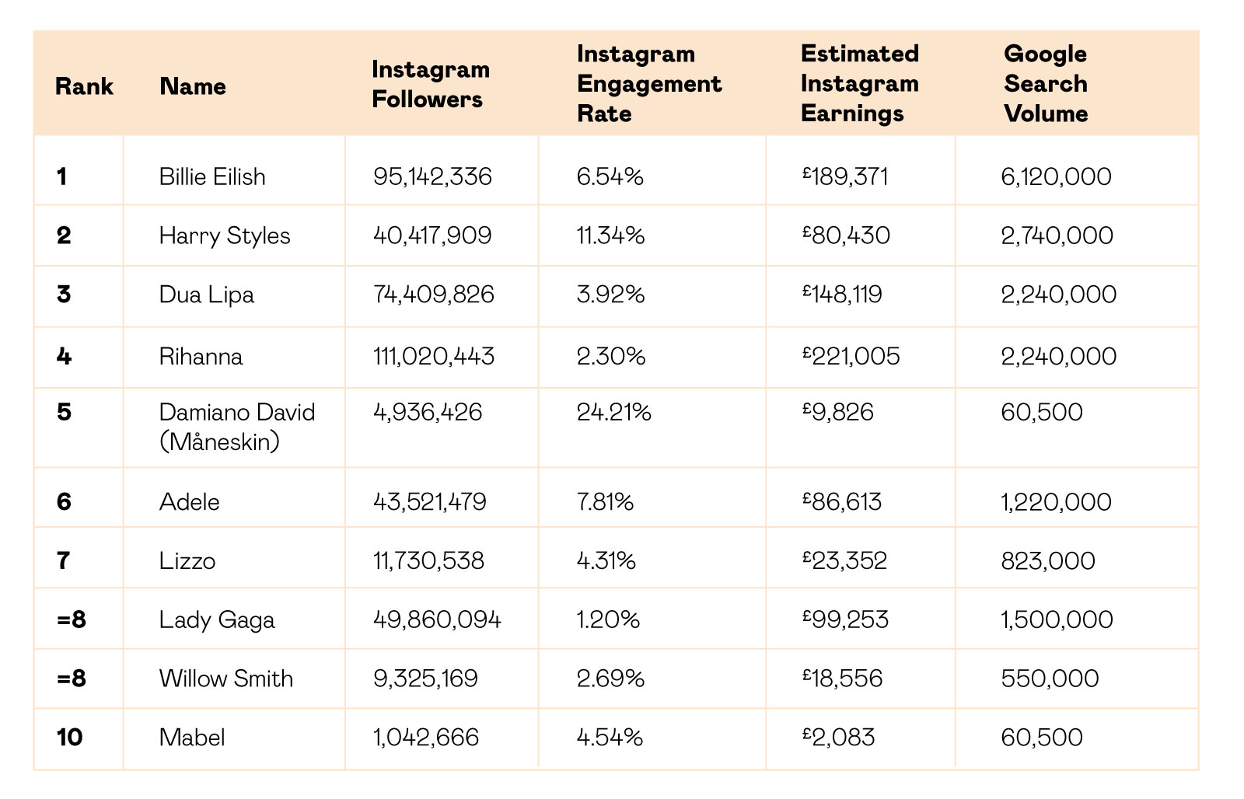Select the Instagram Followers column header
The image size is (1244, 799).
click(431, 84)
